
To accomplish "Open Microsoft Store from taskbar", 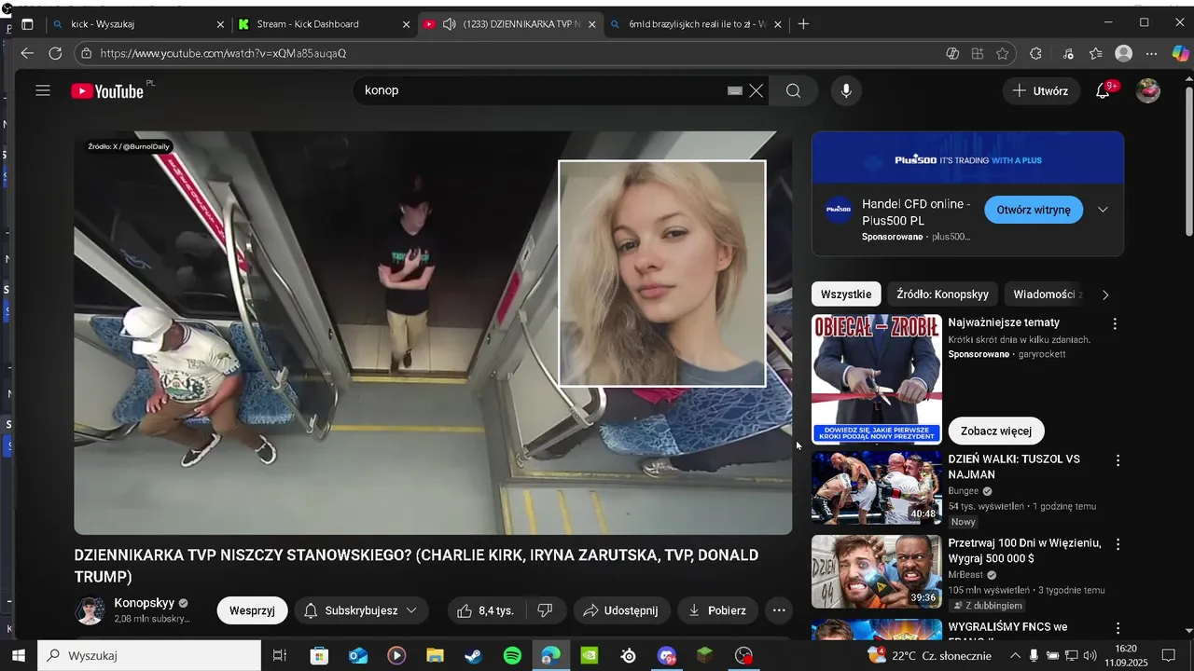I will tap(319, 656).
